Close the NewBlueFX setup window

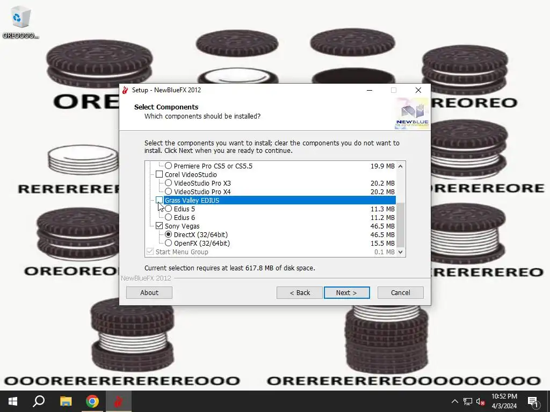tap(418, 90)
